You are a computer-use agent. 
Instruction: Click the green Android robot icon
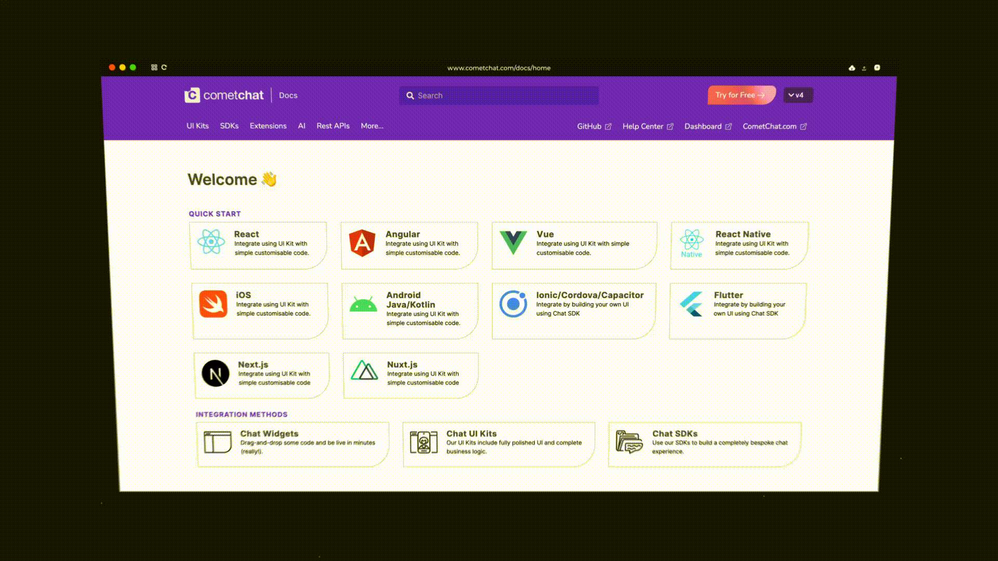pos(363,305)
